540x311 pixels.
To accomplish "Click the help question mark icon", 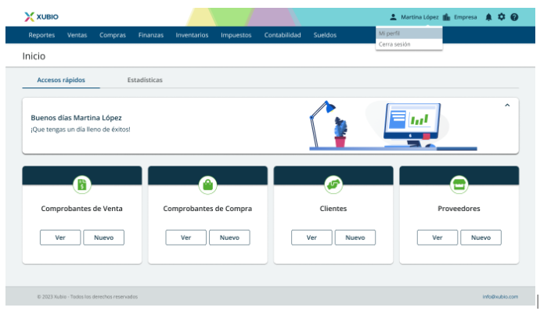I will [x=514, y=17].
